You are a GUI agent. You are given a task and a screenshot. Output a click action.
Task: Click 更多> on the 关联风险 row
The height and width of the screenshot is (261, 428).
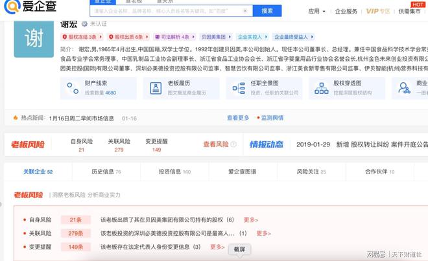(264, 233)
